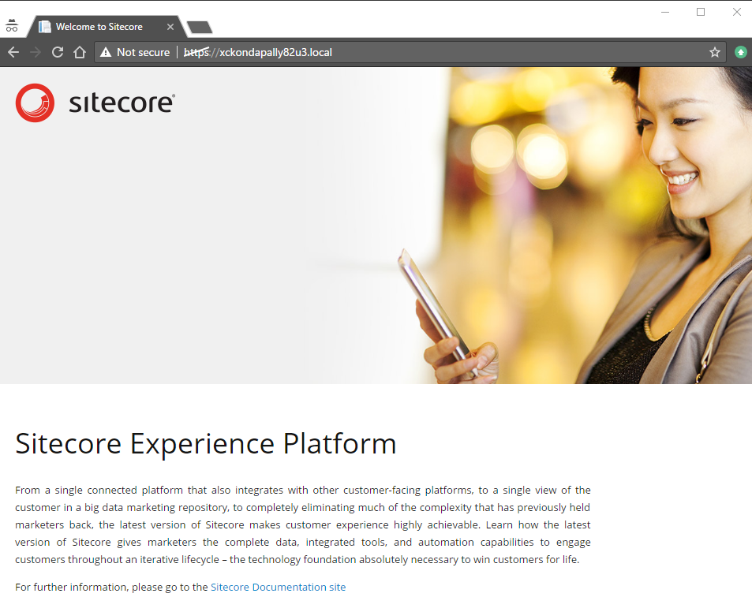Image resolution: width=752 pixels, height=612 pixels.
Task: Click the browser forward arrow
Action: click(x=36, y=52)
